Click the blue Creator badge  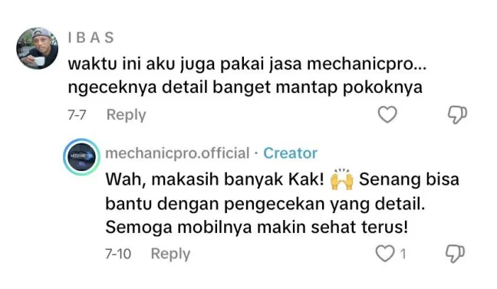point(290,153)
